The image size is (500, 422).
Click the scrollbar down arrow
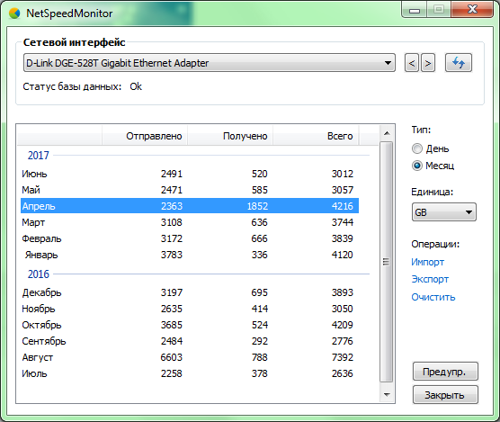(387, 395)
